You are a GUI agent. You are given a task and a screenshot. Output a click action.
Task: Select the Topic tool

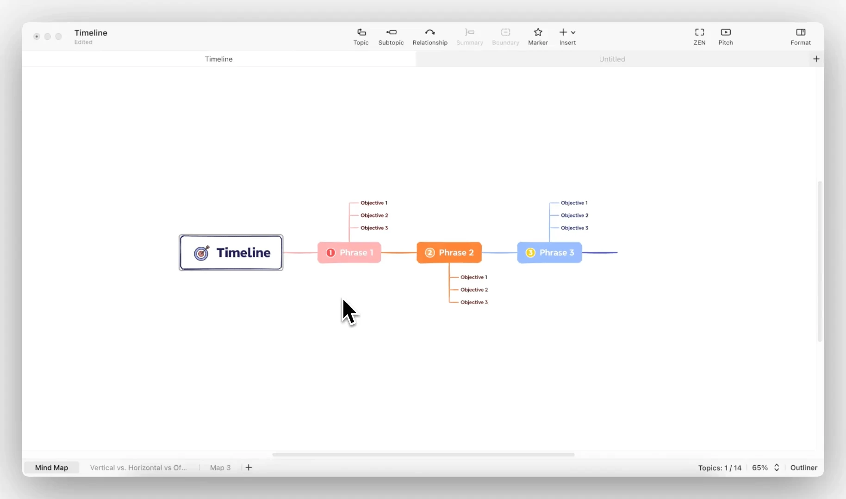coord(361,37)
